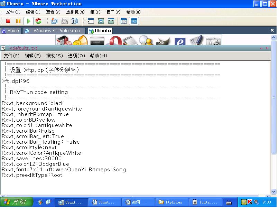279x209 pixels.
Task: Click the scroll up arrow of the VM view
Action: (x=274, y=38)
